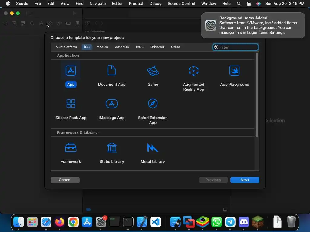
Task: Click the Cancel button
Action: pyautogui.click(x=65, y=180)
